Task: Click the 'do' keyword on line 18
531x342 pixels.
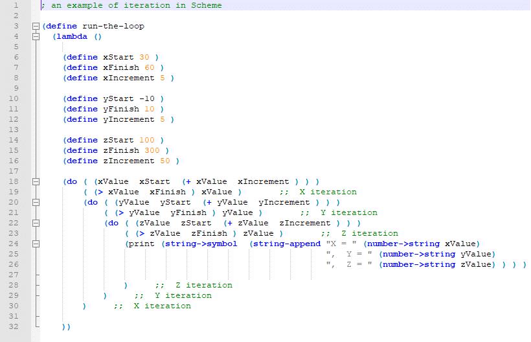Action: tap(72, 181)
